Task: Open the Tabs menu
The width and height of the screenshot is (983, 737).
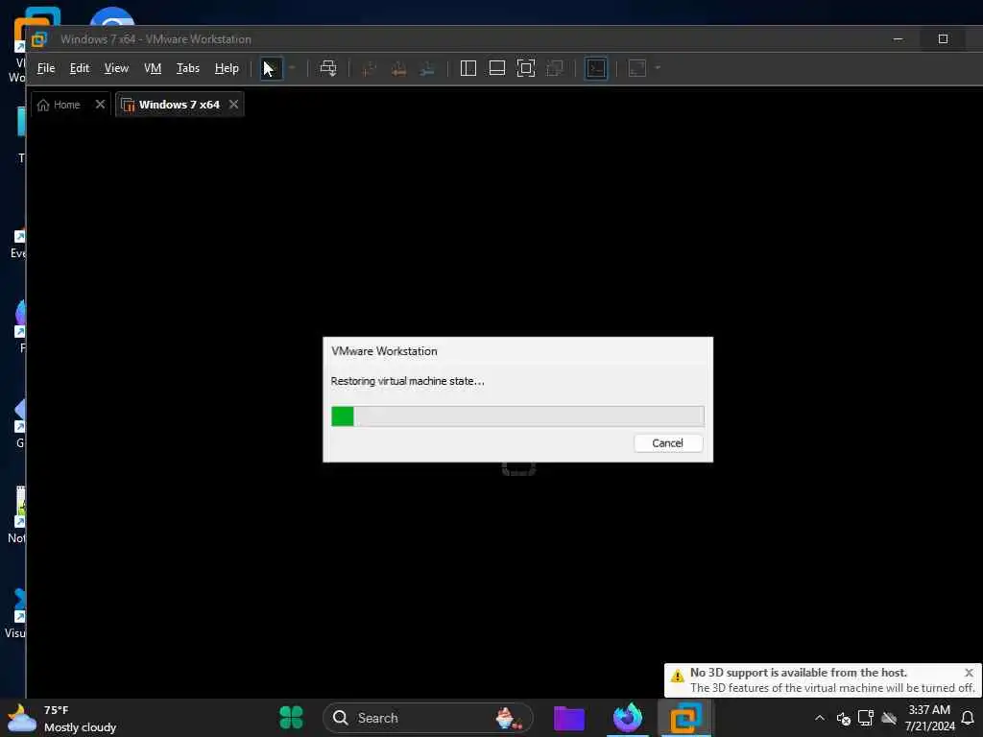Action: (x=187, y=68)
